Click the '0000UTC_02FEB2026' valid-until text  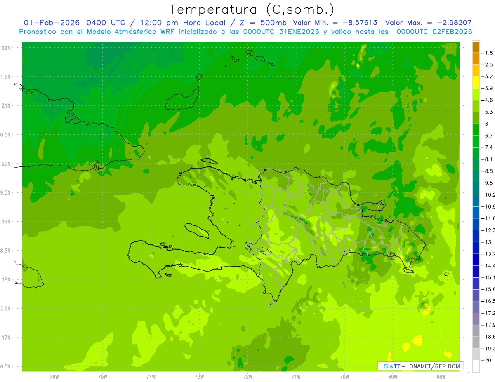tap(434, 32)
